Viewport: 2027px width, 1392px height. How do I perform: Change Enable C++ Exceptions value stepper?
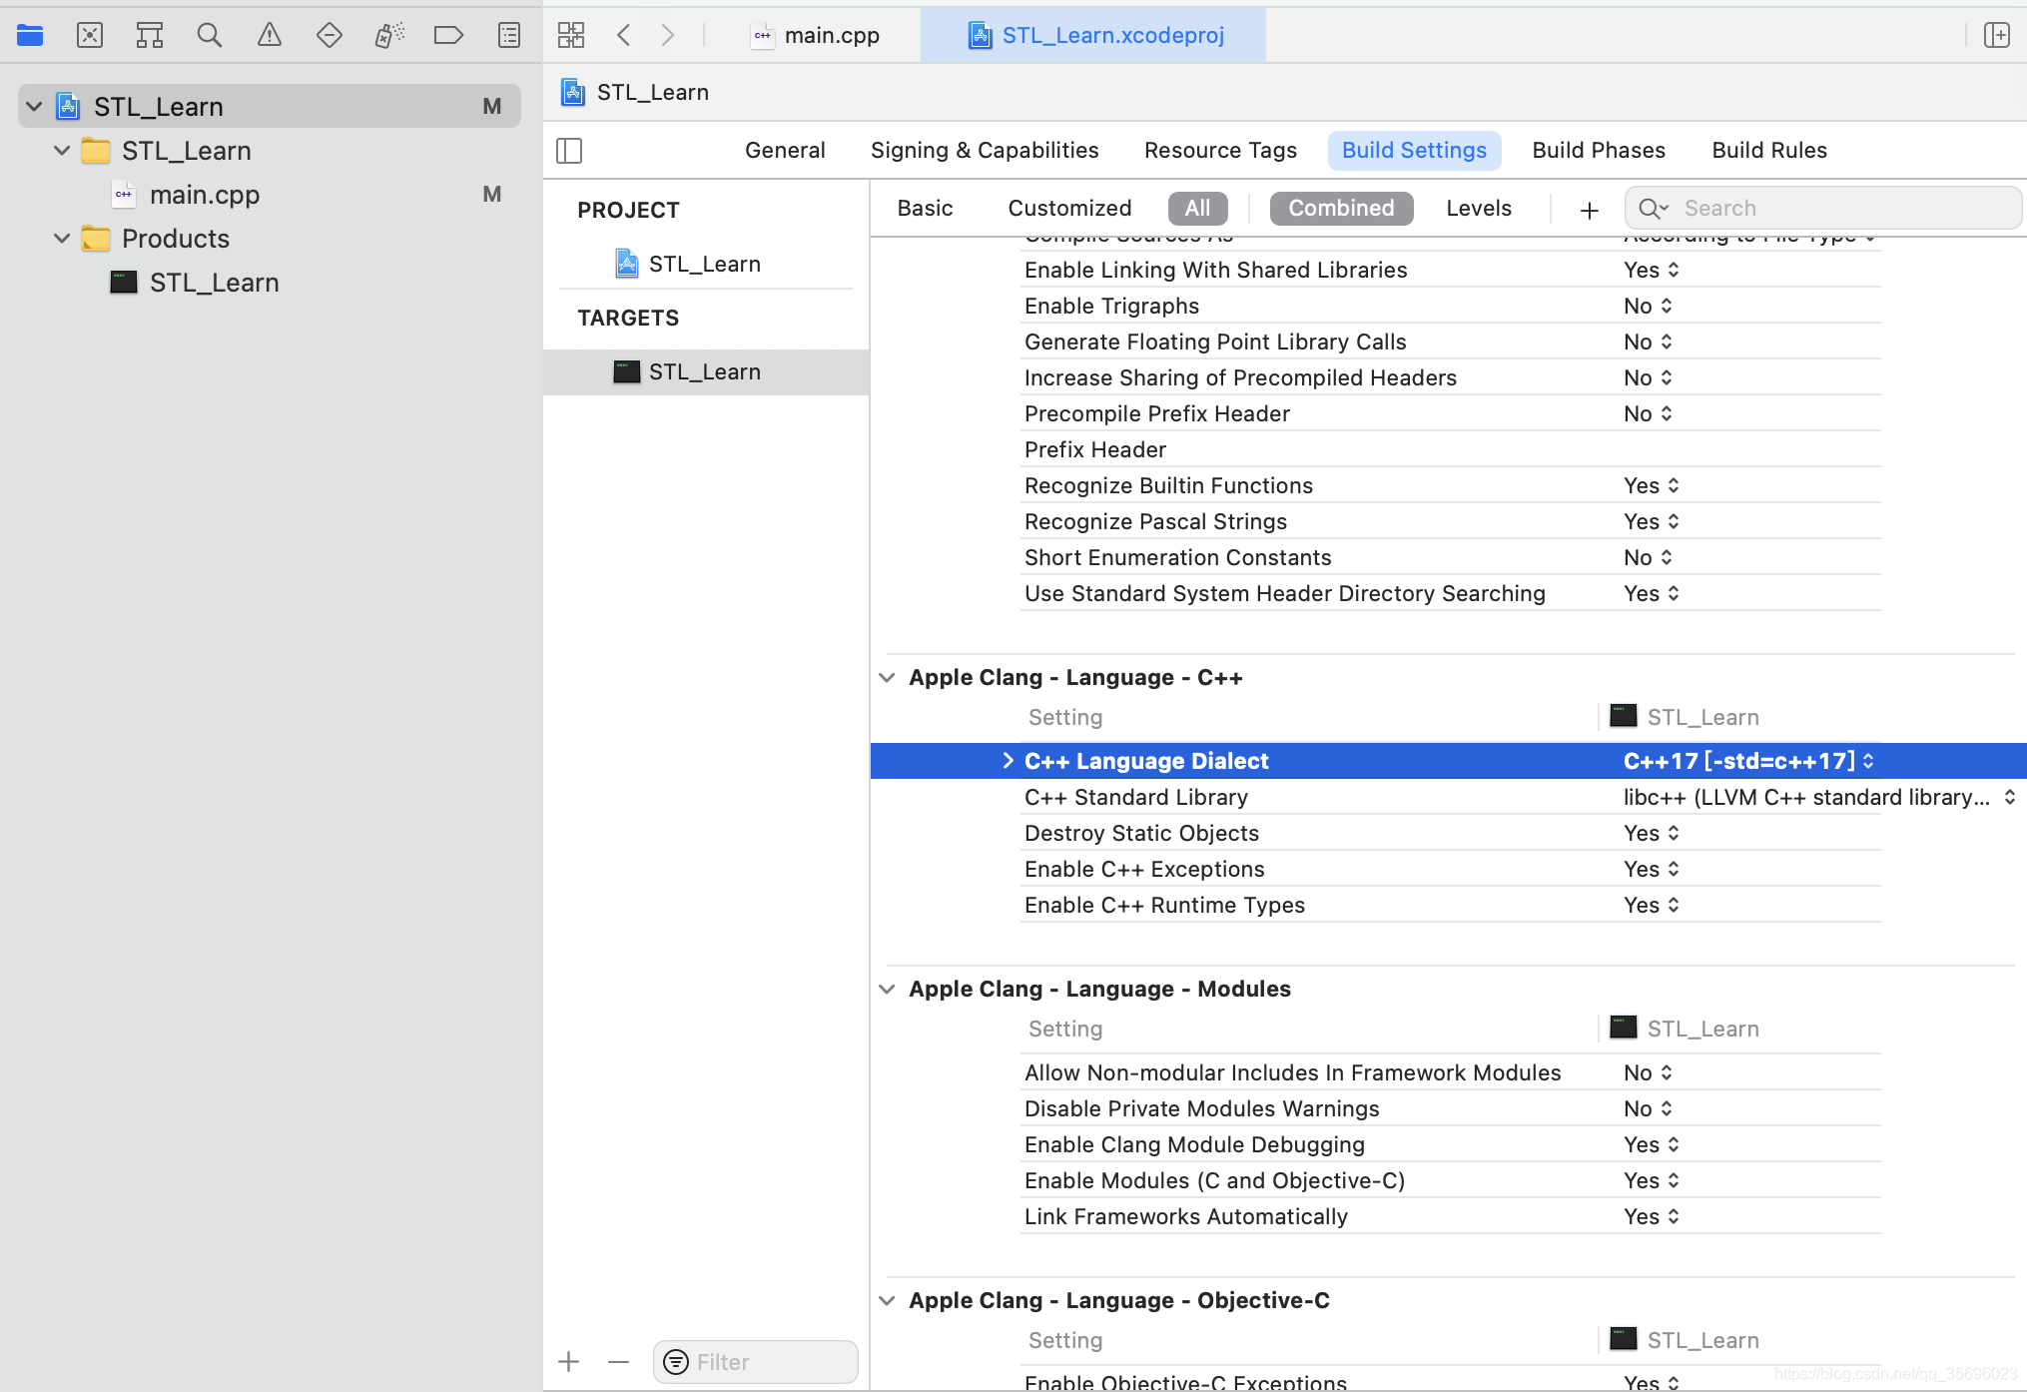1673,869
